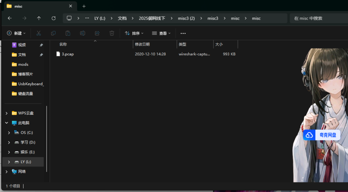Image resolution: width=348 pixels, height=192 pixels.
Task: Expand the 娱乐 (E:) drive node
Action: tap(9, 152)
